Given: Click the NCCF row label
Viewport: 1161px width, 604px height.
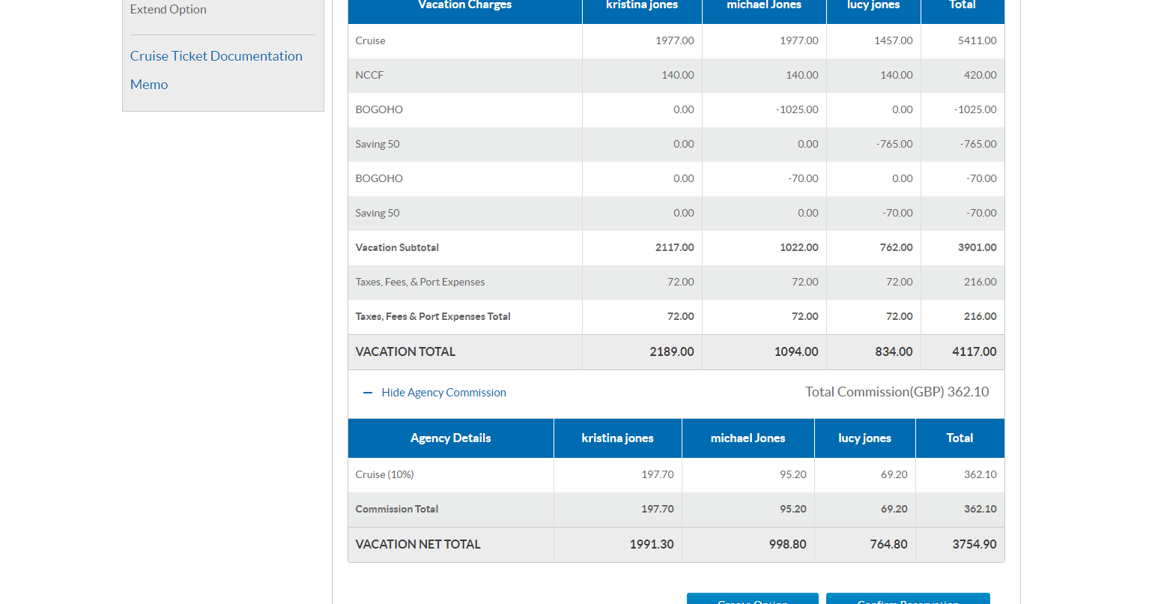Looking at the screenshot, I should (370, 76).
